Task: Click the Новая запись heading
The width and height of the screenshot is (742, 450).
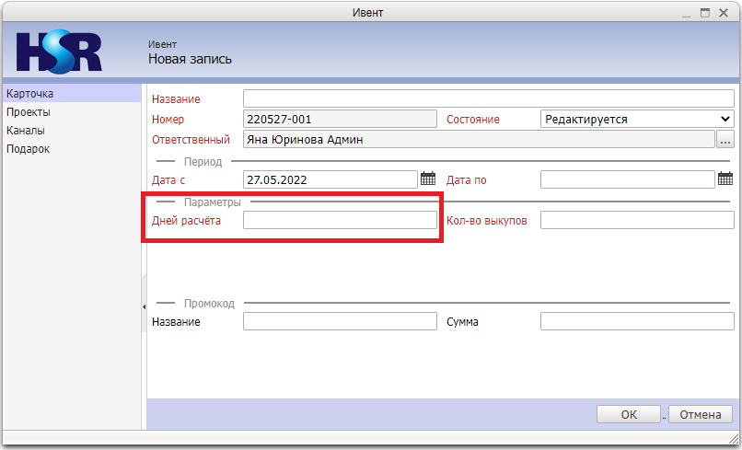Action: (190, 59)
